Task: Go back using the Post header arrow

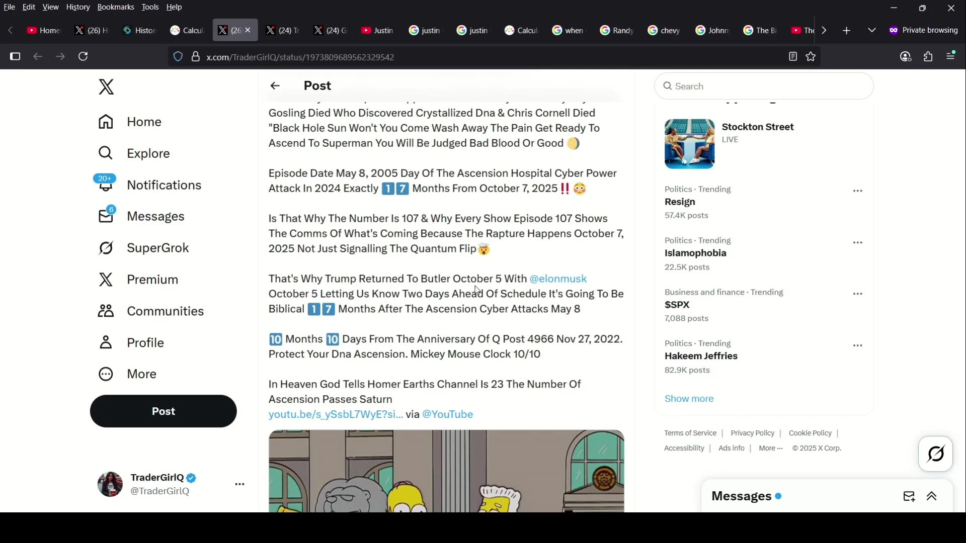Action: (275, 86)
